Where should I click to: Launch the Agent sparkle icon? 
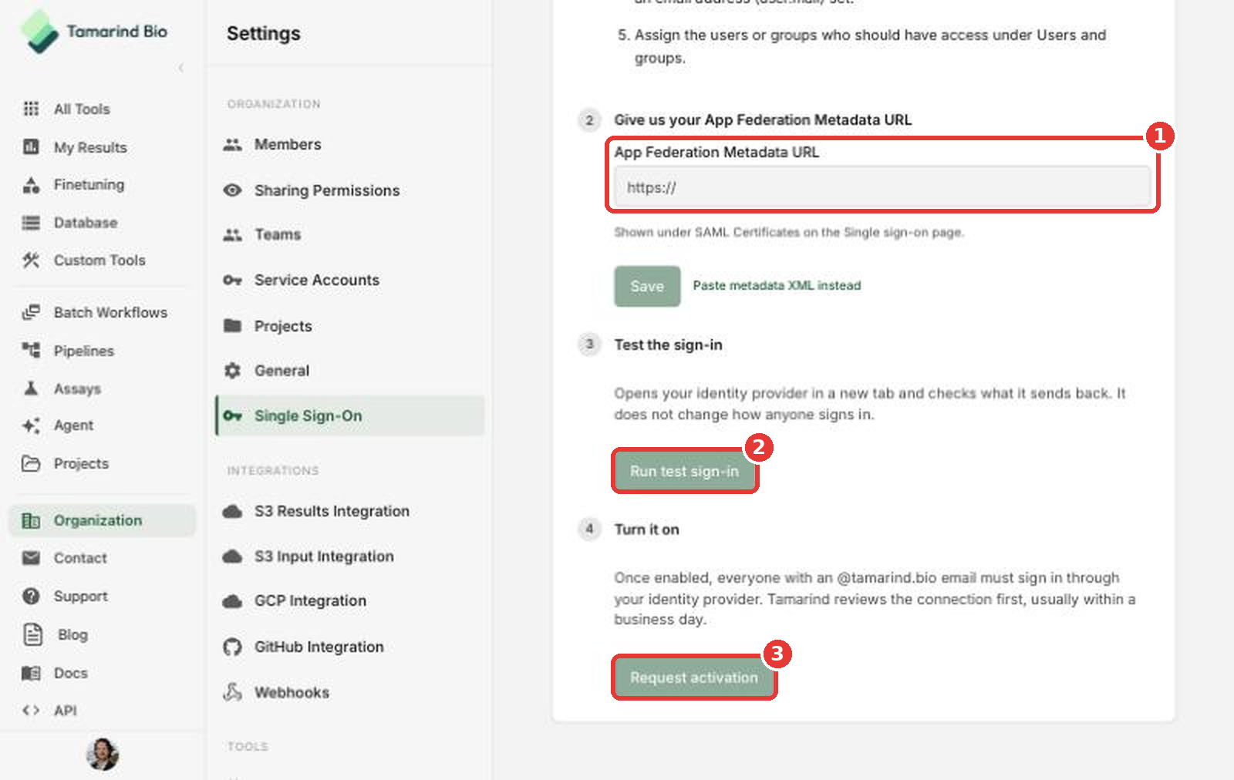click(x=31, y=425)
